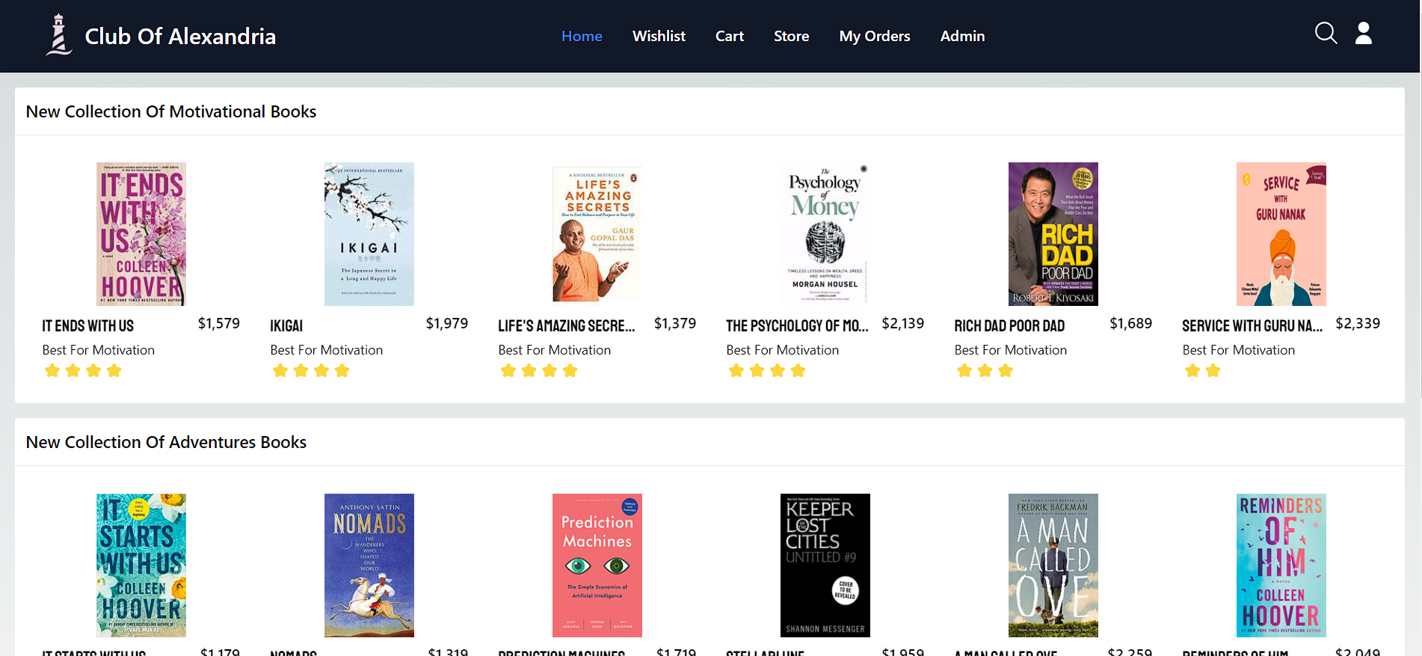Open My Orders page
Viewport: 1422px width, 656px height.
tap(875, 36)
